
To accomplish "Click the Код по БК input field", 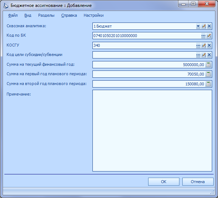I will click(147, 36).
